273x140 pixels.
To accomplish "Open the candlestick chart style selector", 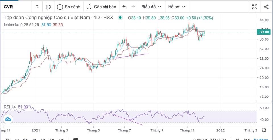I will click(x=48, y=7).
